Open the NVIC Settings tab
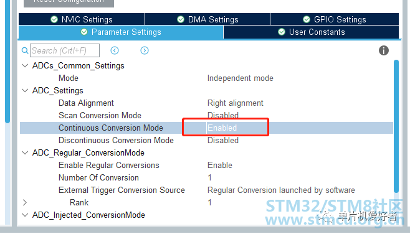The height and width of the screenshot is (234, 410). 82,19
